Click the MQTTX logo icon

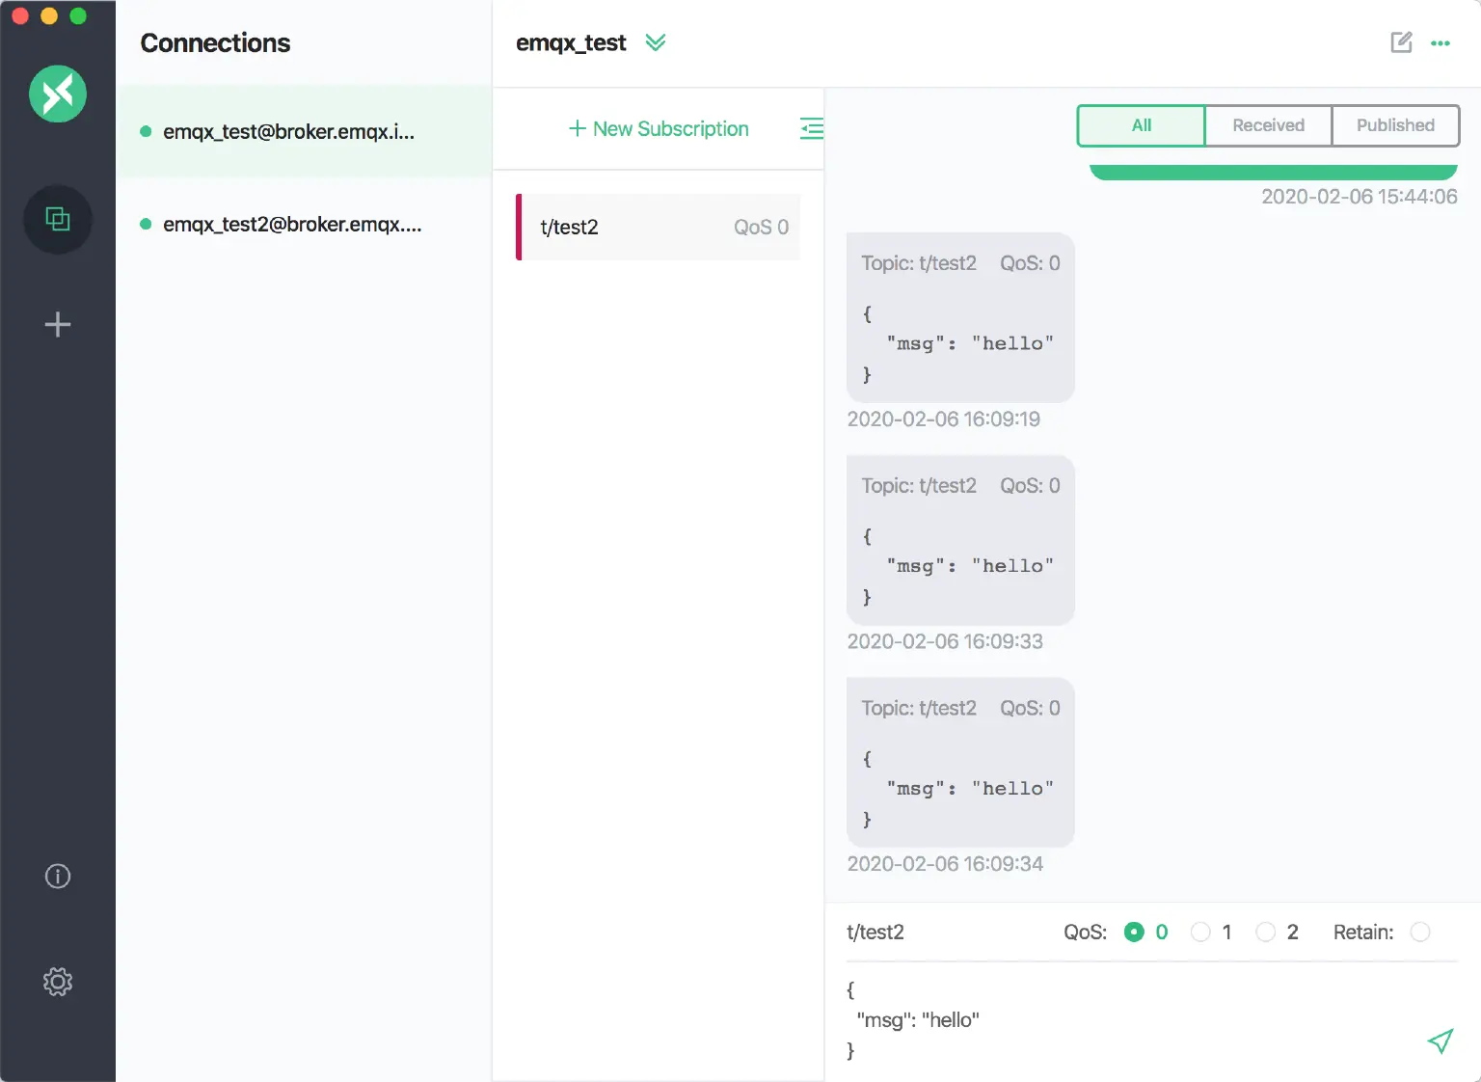[x=58, y=94]
